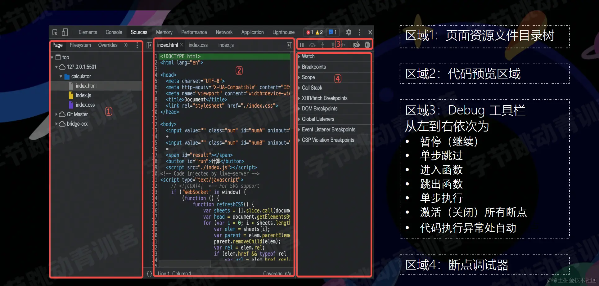Switch to the Console panel tab
Viewport: 599px width, 286px height.
click(114, 32)
